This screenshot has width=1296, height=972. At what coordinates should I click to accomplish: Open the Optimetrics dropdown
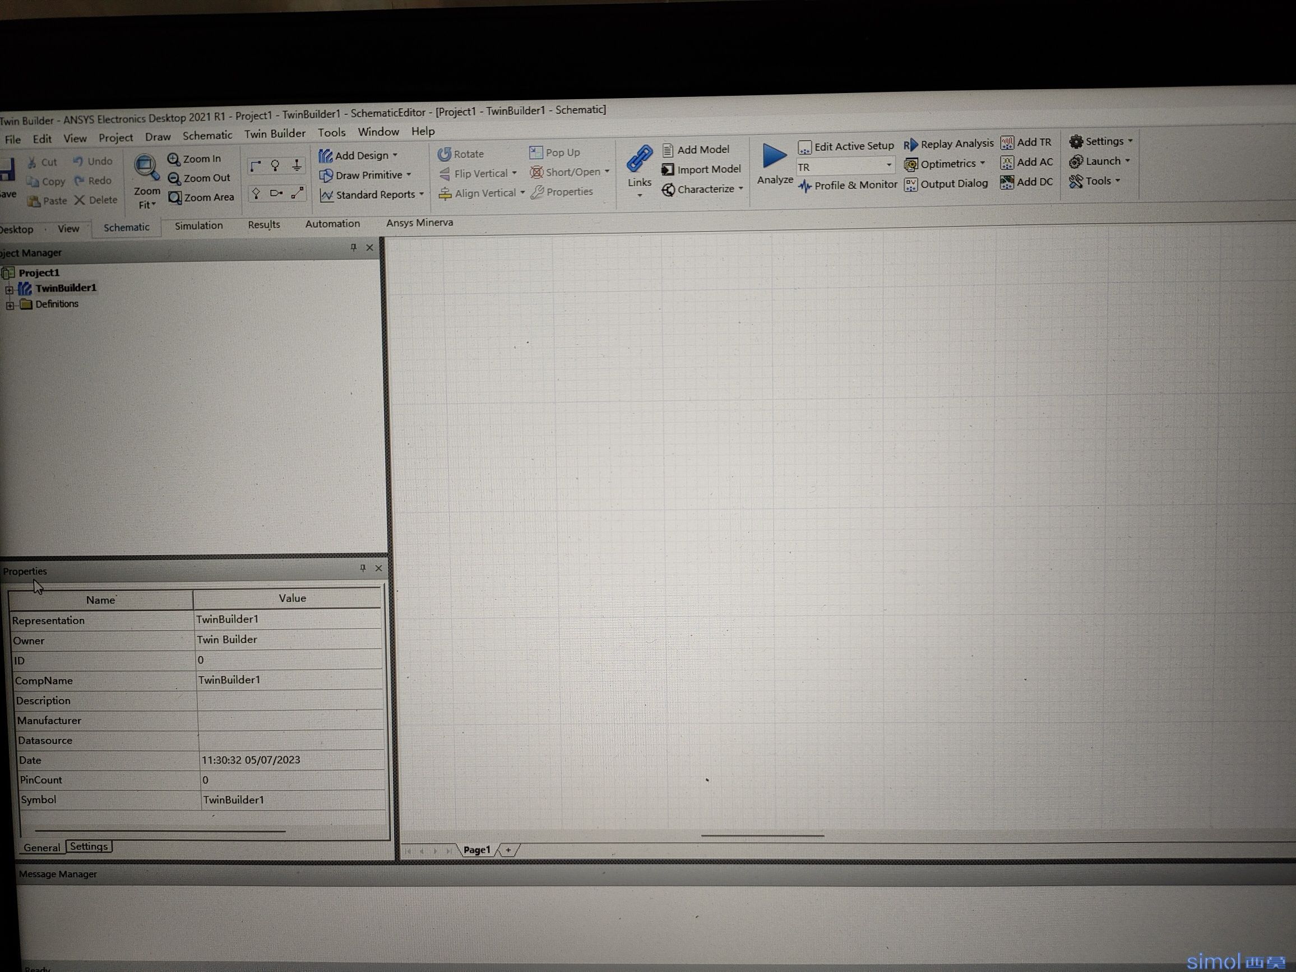pyautogui.click(x=982, y=164)
